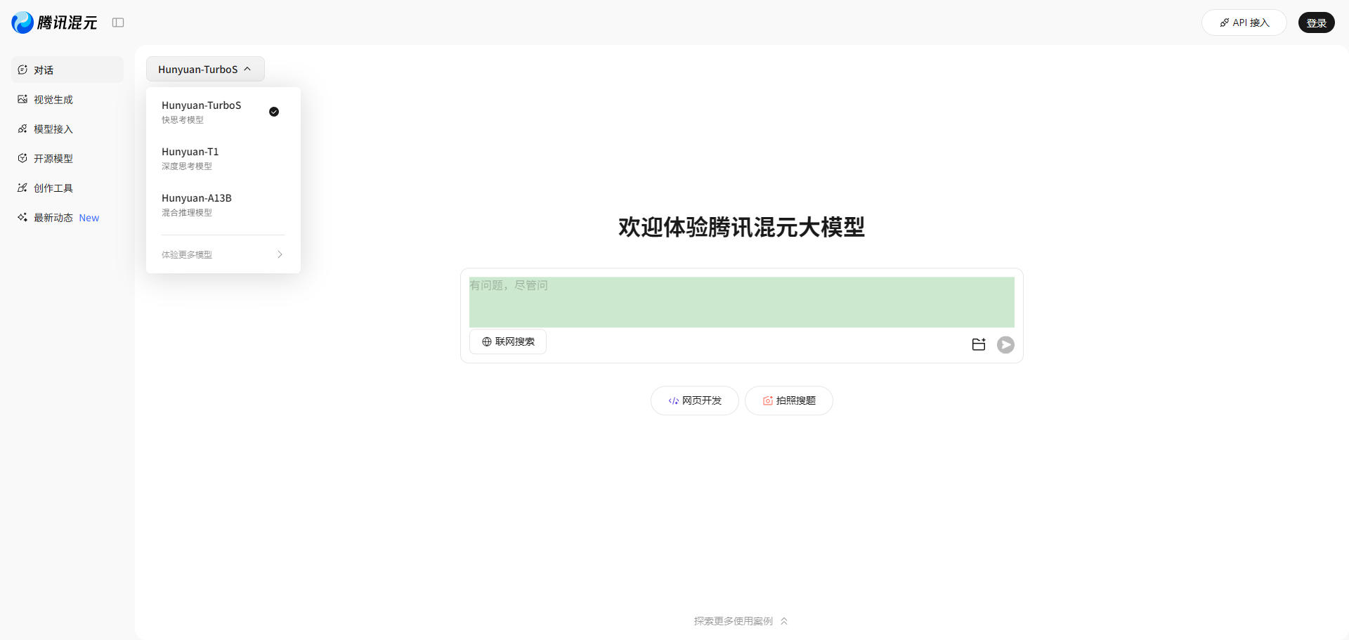Select Hunyuan-T1 深度思考模型 option
This screenshot has height=640, width=1349.
223,158
